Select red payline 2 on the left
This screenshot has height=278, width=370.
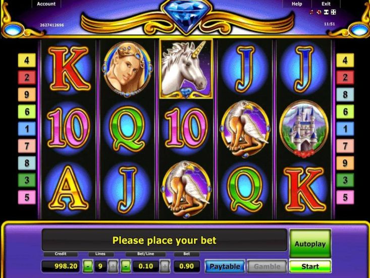(x=27, y=77)
